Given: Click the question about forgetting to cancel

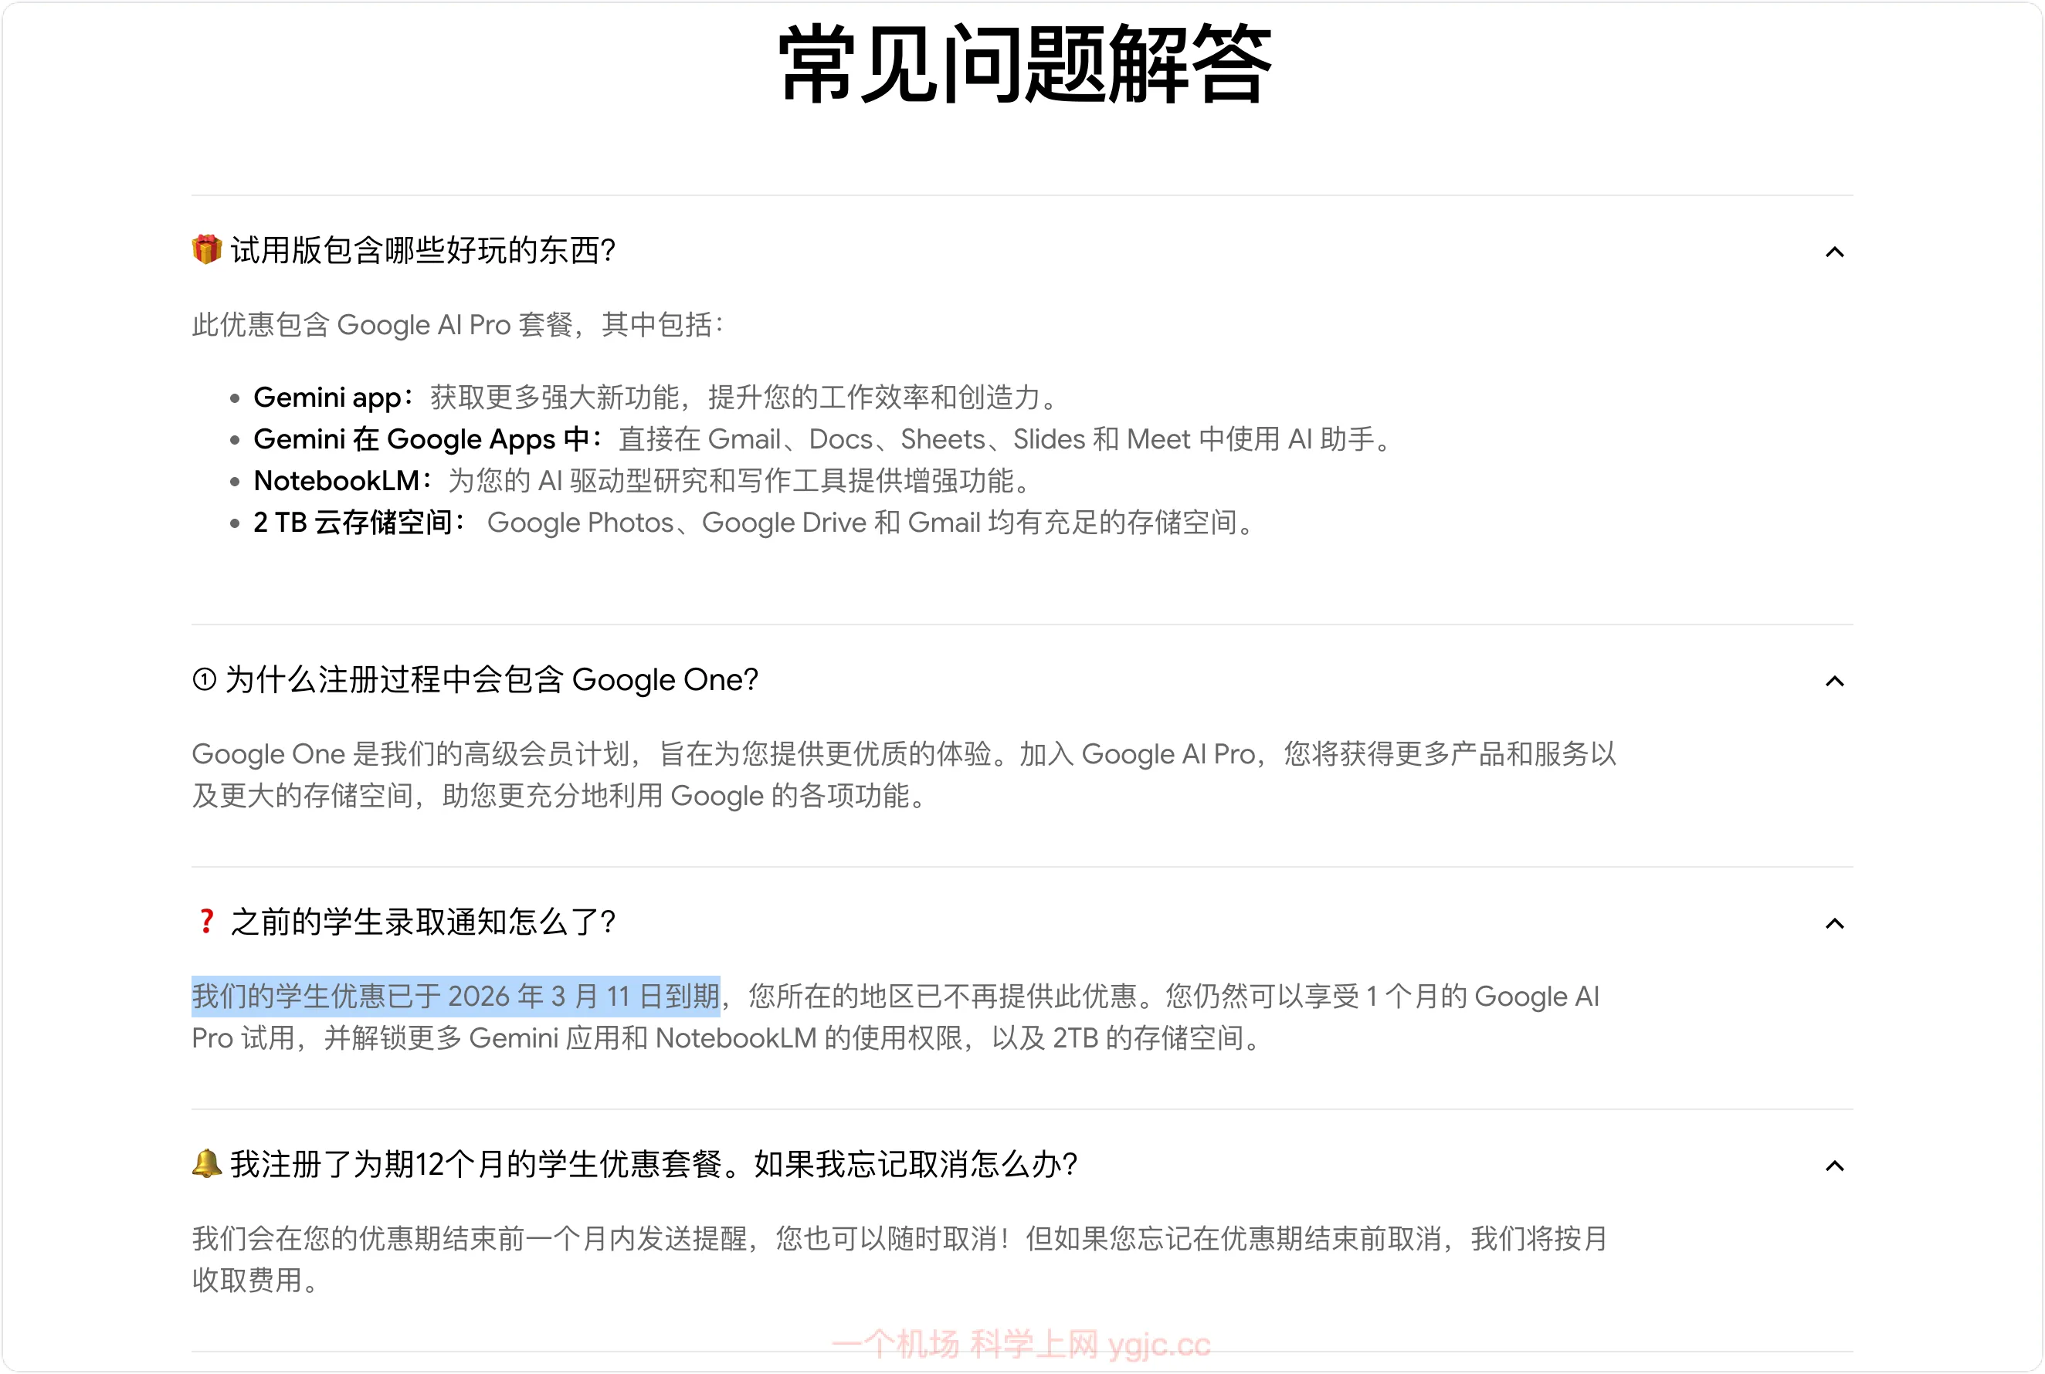Looking at the screenshot, I should [653, 1165].
